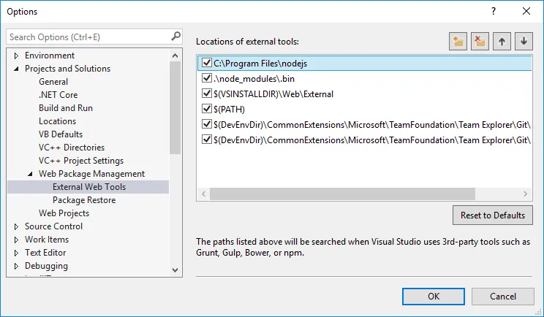Uncheck the $(VSINSTALLDIR)\Web\External checkbox
Screen dimensions: 544x317
tap(207, 93)
